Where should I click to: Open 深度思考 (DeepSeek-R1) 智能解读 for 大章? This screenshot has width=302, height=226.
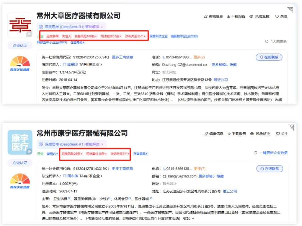71,27
